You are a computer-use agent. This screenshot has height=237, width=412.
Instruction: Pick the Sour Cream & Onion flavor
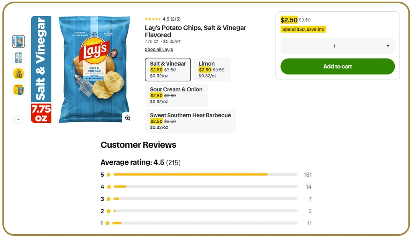tap(176, 95)
